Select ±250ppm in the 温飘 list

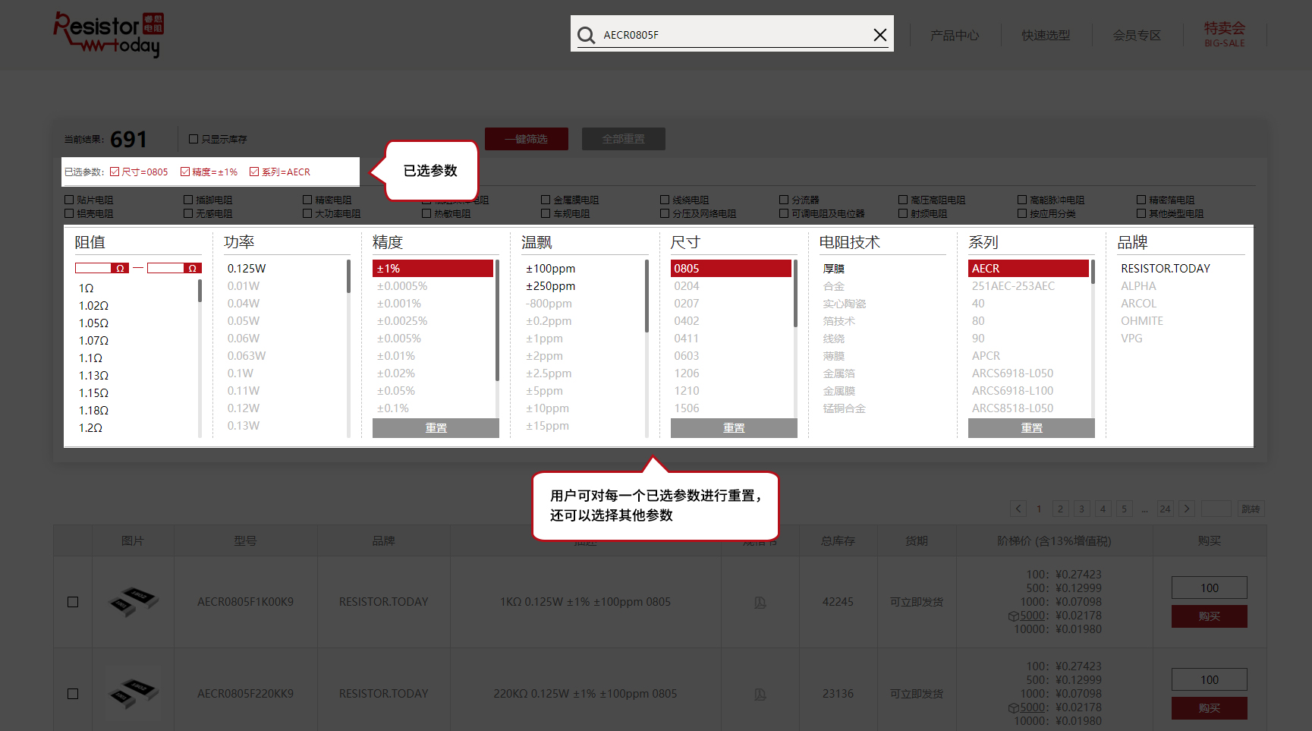coord(550,286)
